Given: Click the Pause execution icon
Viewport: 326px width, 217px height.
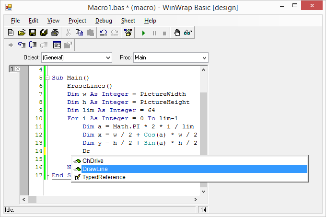Looking at the screenshot, I should tap(154, 33).
